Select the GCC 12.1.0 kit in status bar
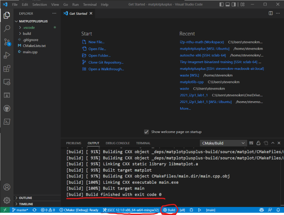Image resolution: width=284 pixels, height=215 pixels. (131, 210)
